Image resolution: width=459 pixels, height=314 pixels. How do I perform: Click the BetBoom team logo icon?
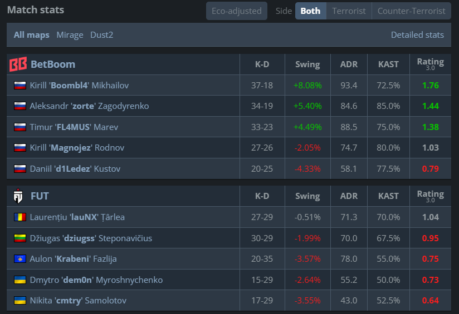18,64
